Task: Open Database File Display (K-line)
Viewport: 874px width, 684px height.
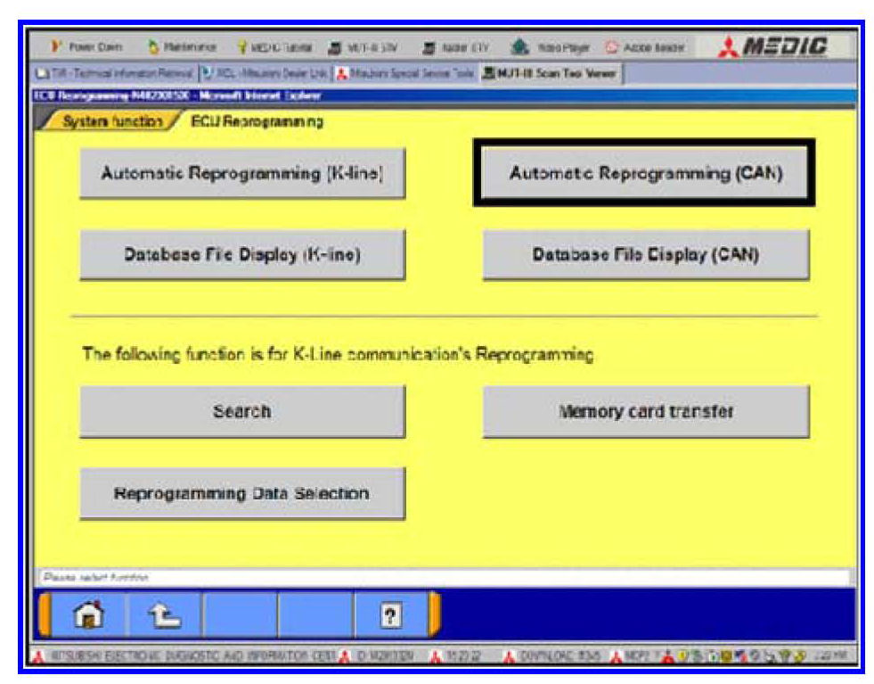Action: pos(242,254)
